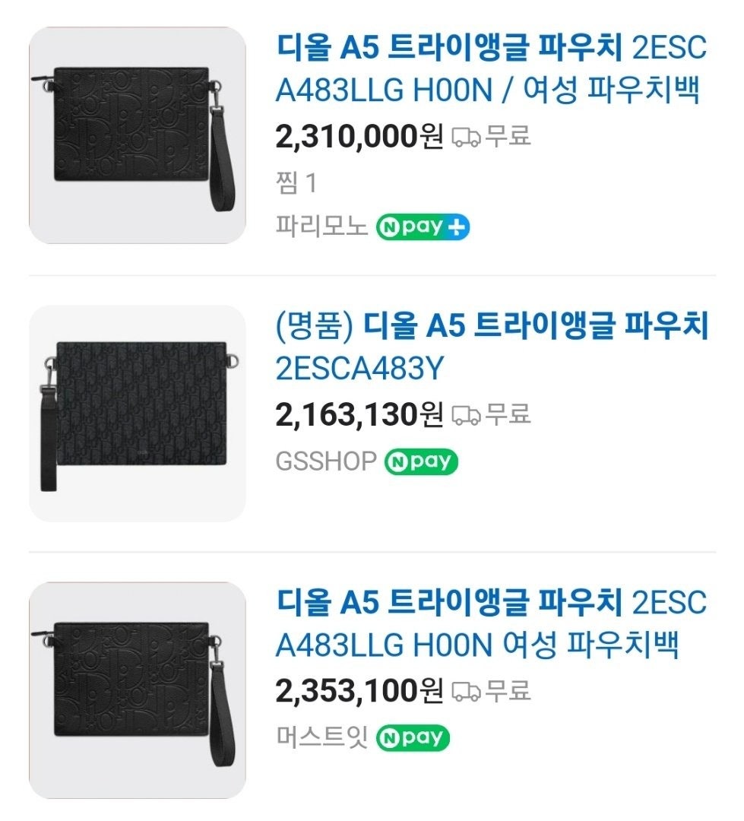Click the truck icon beside 2,310,000원

pyautogui.click(x=466, y=138)
